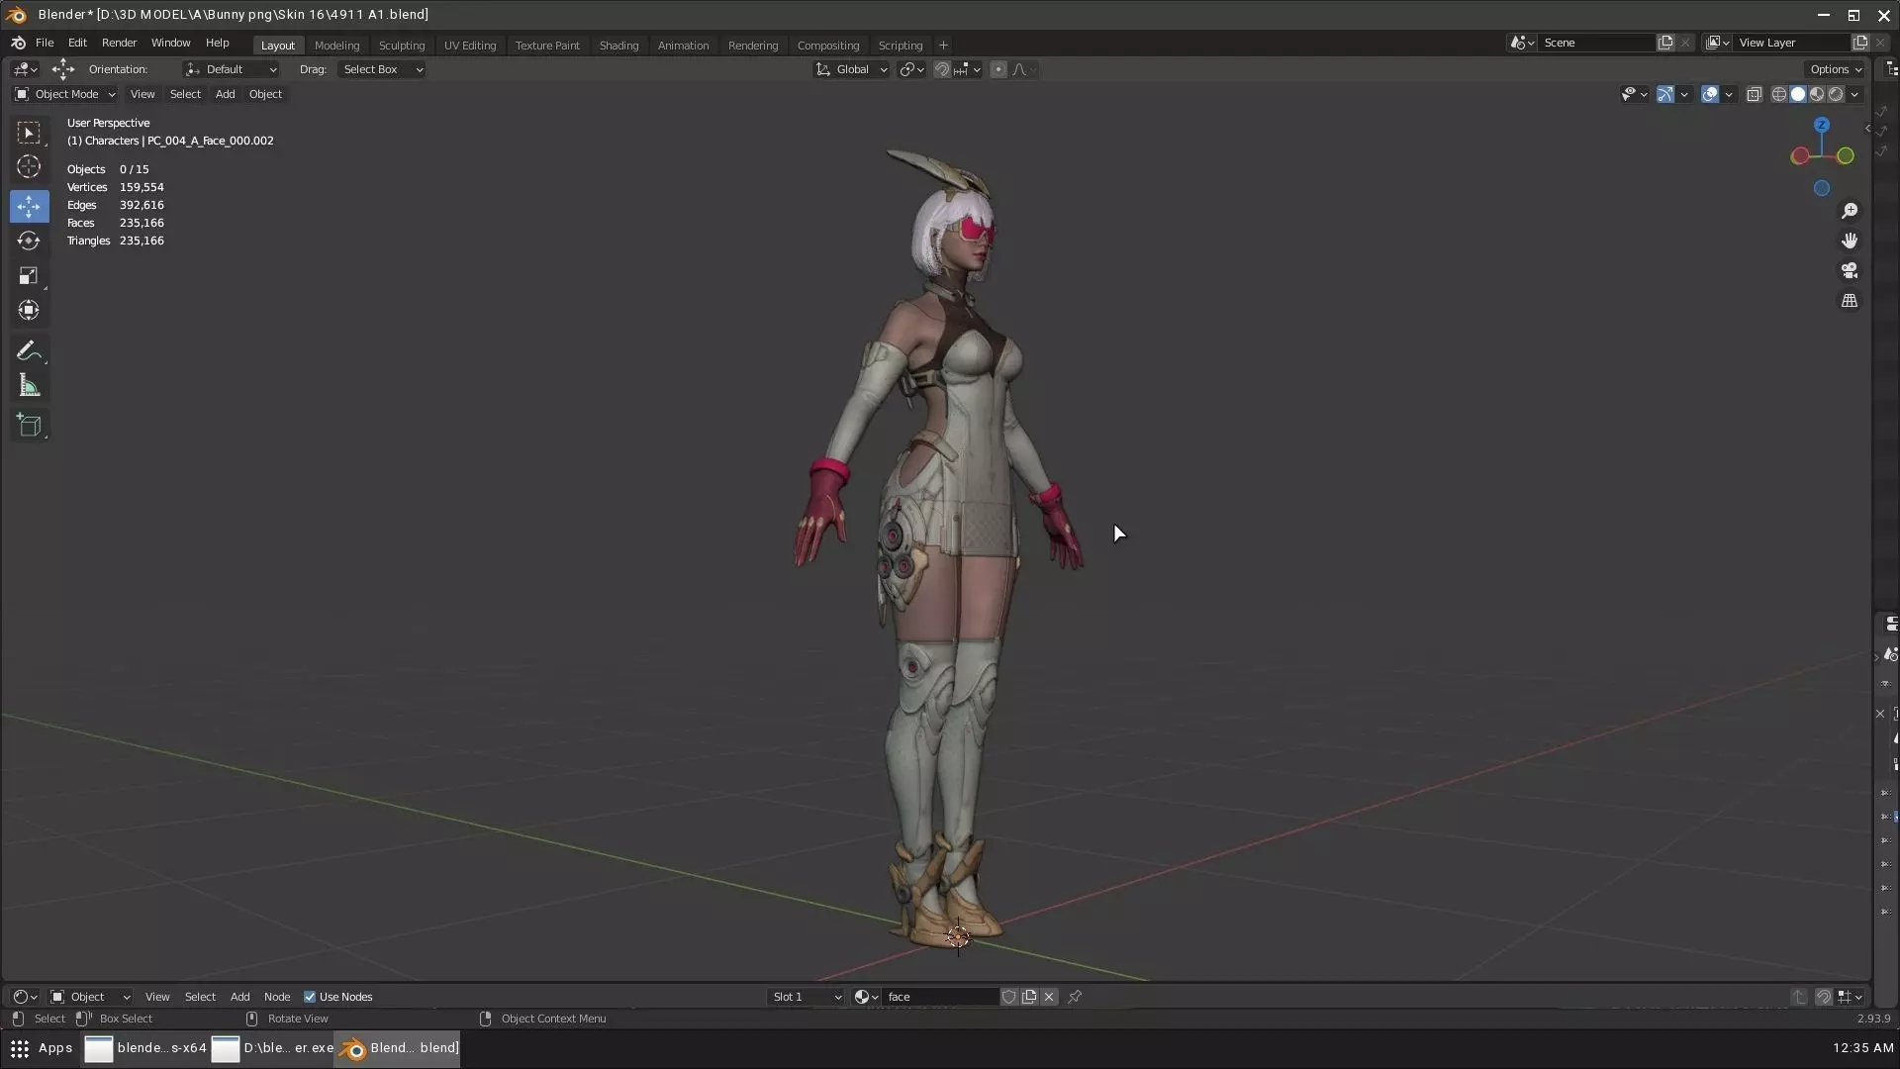Open the overlays settings dropdown arrow
Image resolution: width=1900 pixels, height=1069 pixels.
pos(1729,94)
